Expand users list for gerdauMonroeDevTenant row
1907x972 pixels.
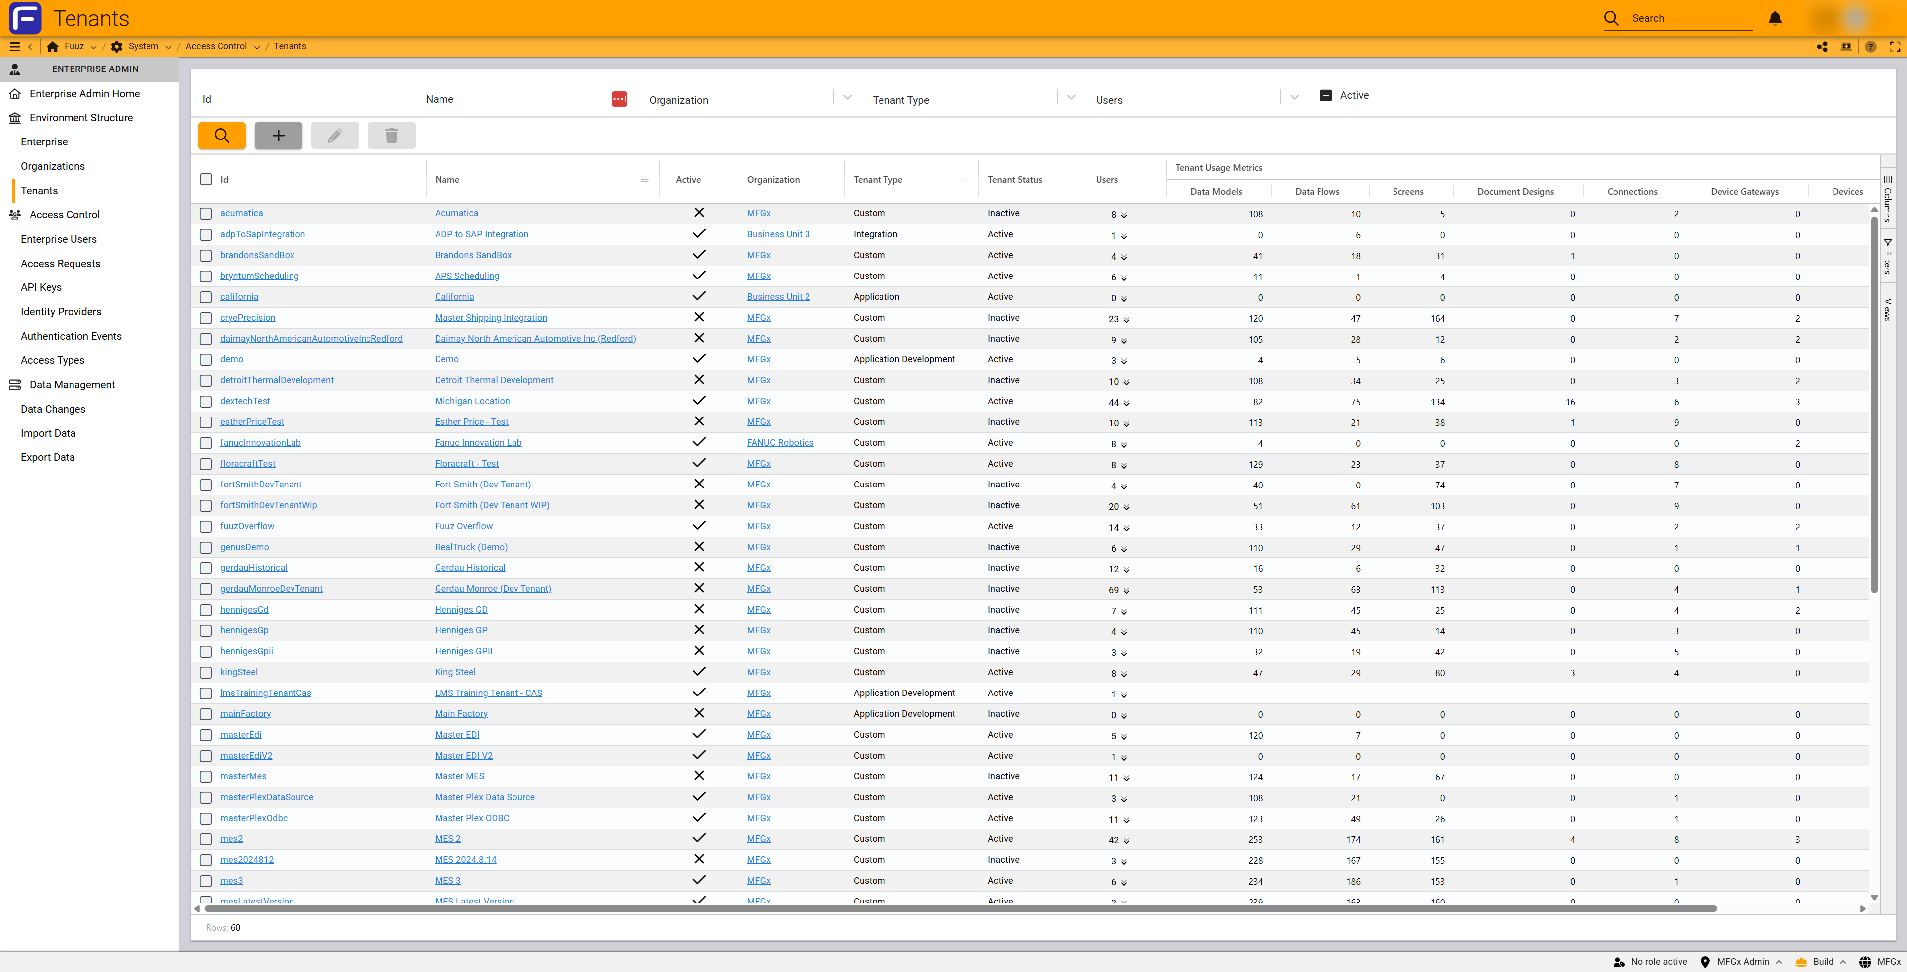click(x=1127, y=591)
